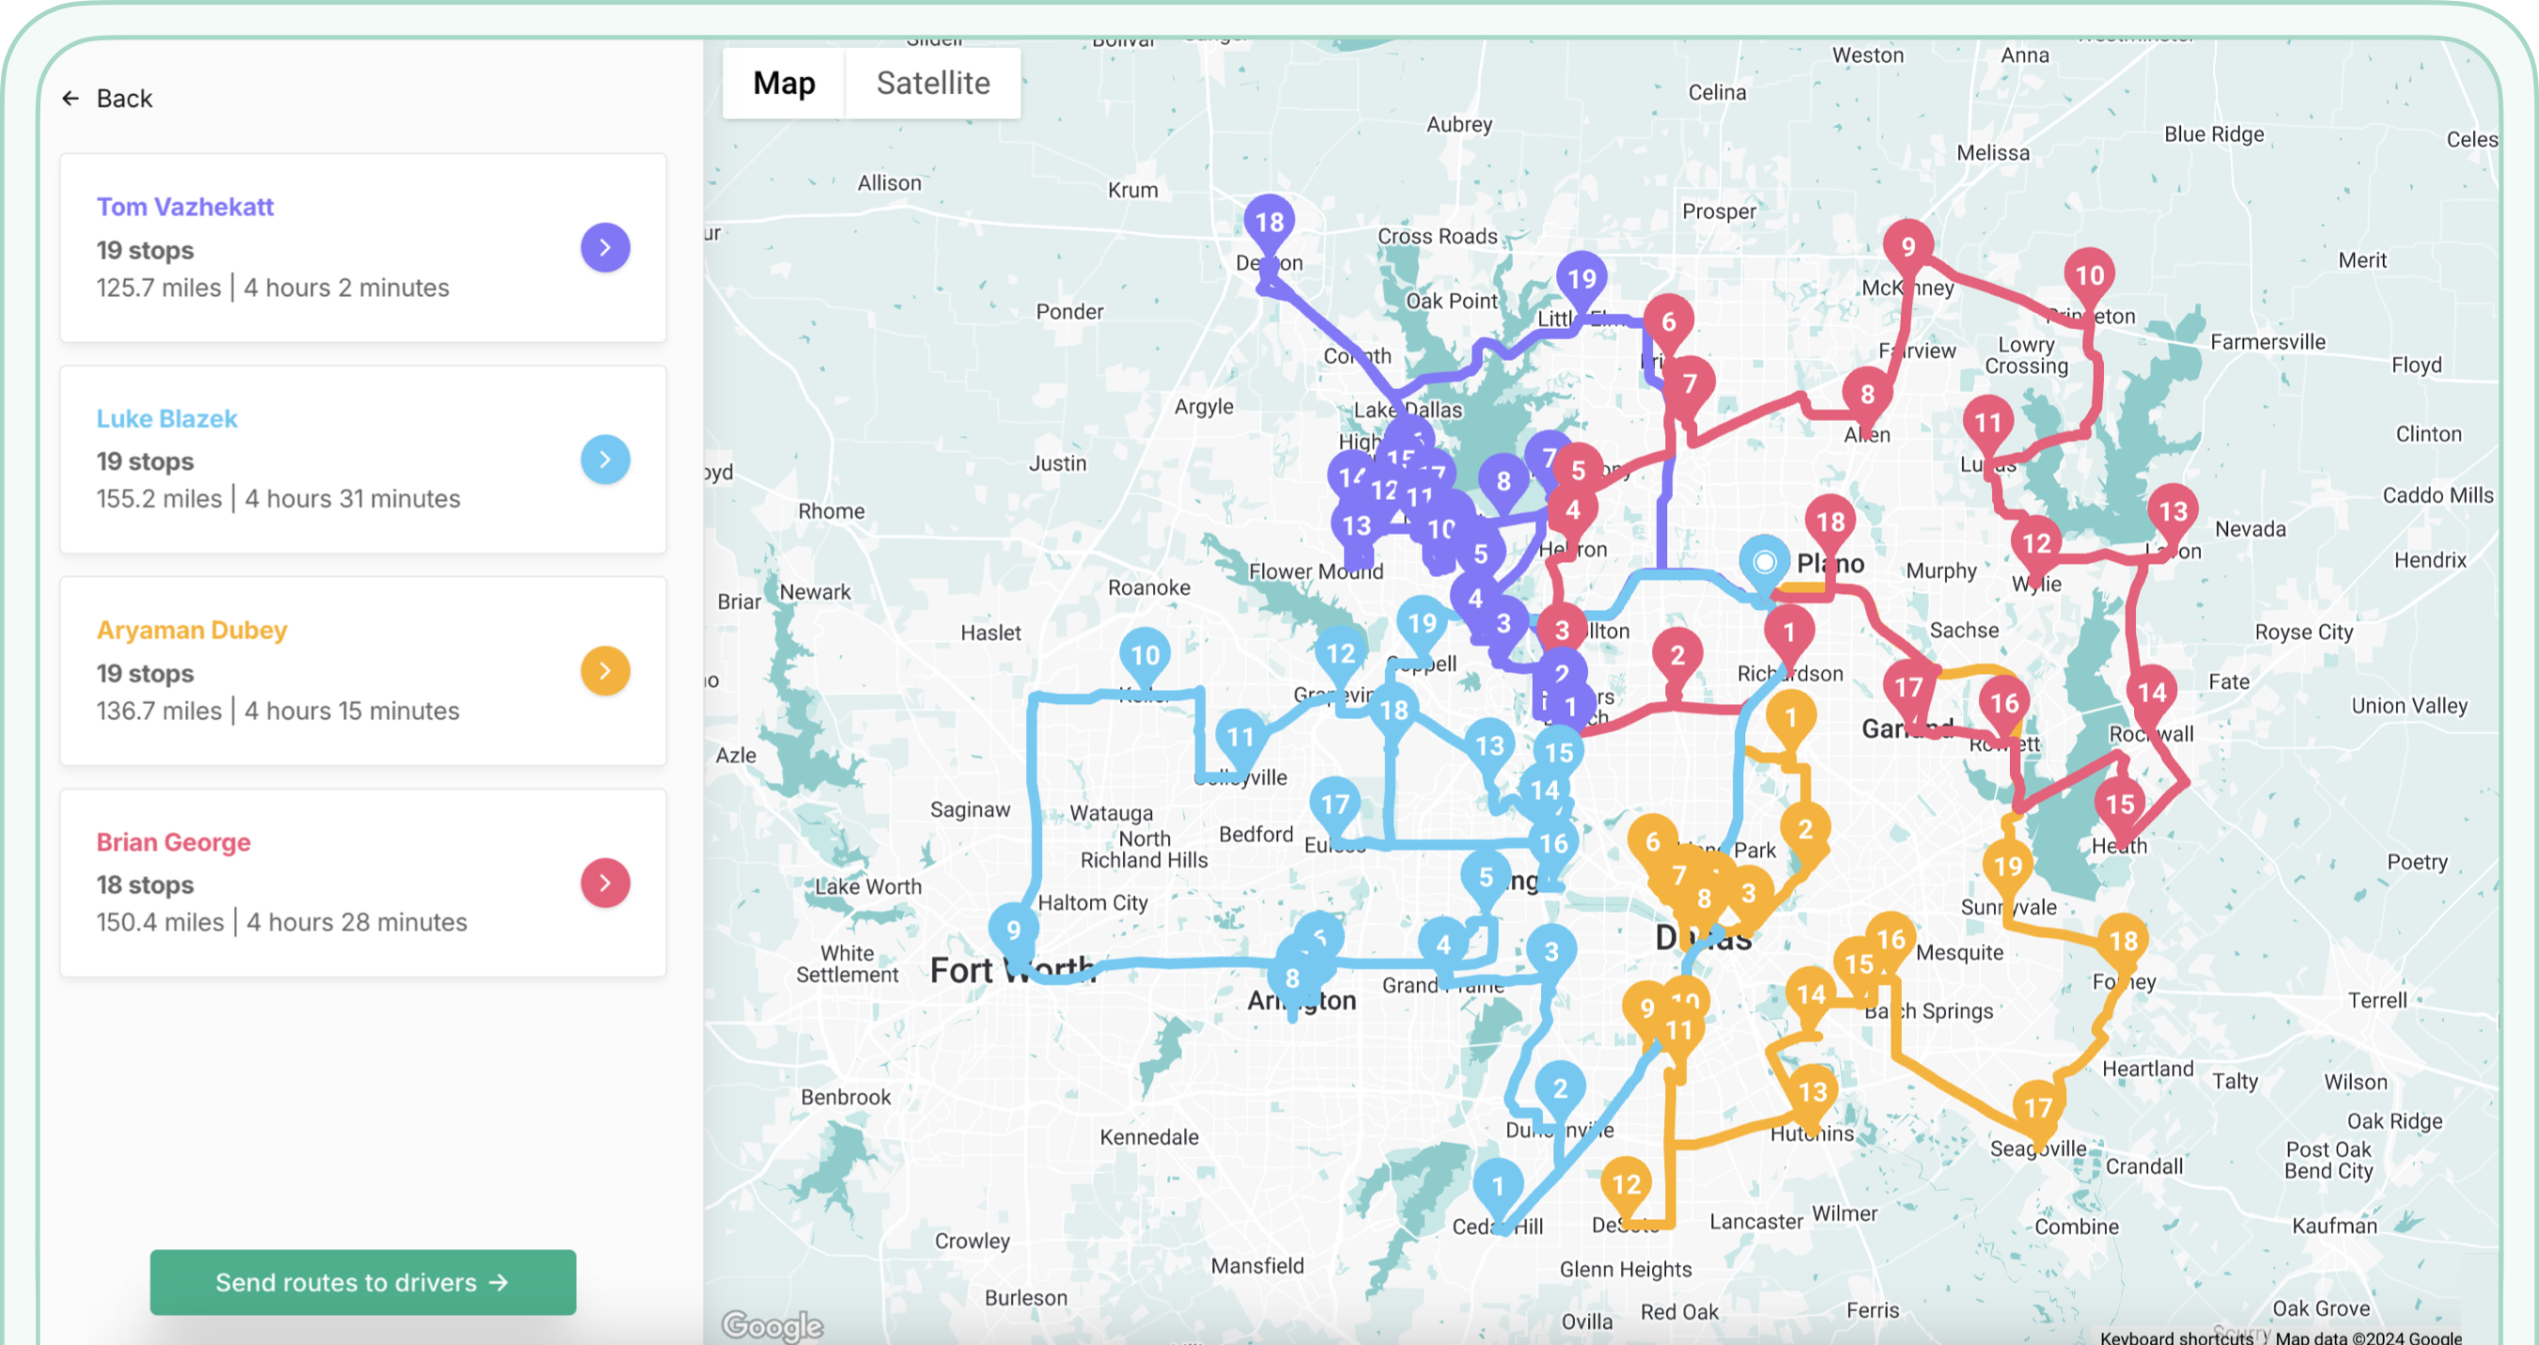Send routes to drivers
Viewport: 2539px width, 1345px height.
point(363,1282)
